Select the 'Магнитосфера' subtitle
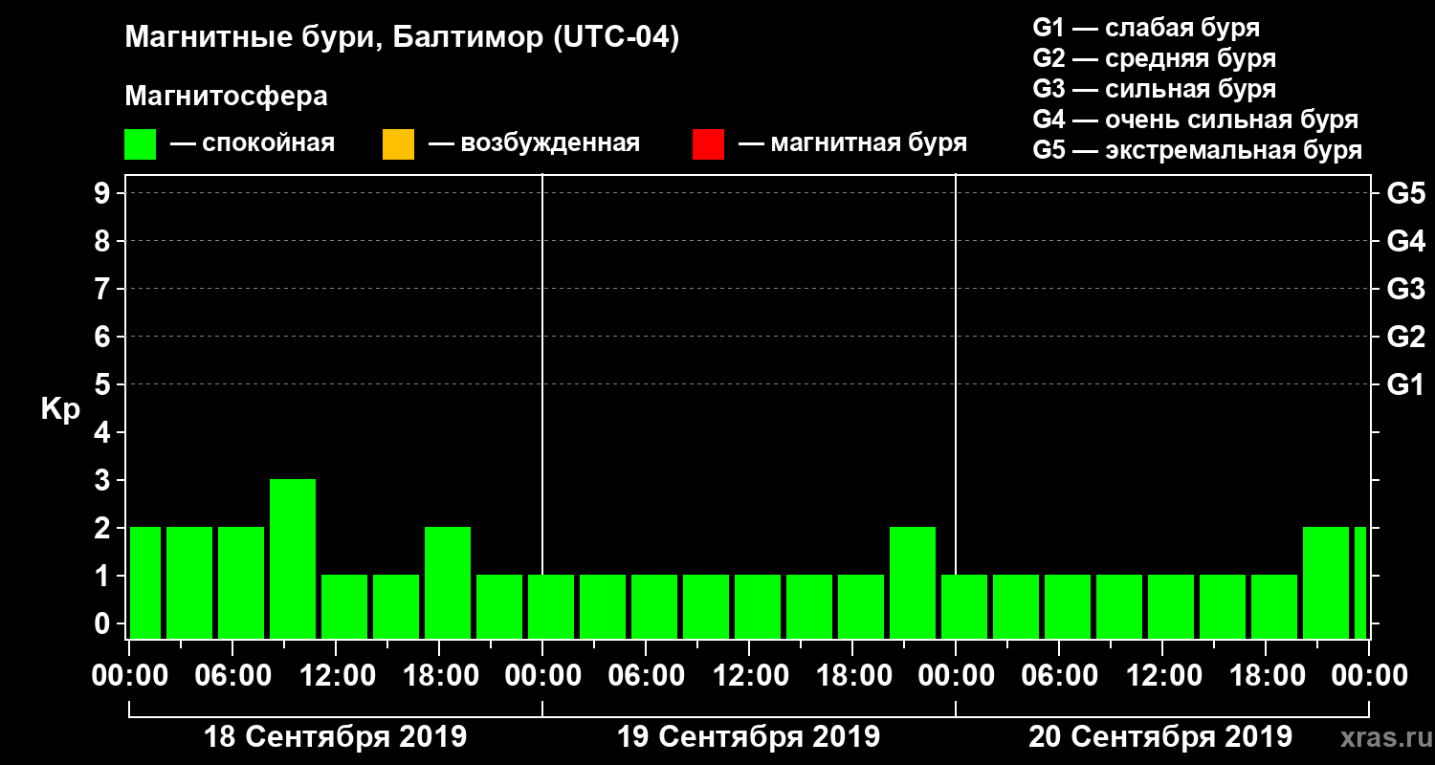This screenshot has width=1435, height=765. click(x=226, y=97)
